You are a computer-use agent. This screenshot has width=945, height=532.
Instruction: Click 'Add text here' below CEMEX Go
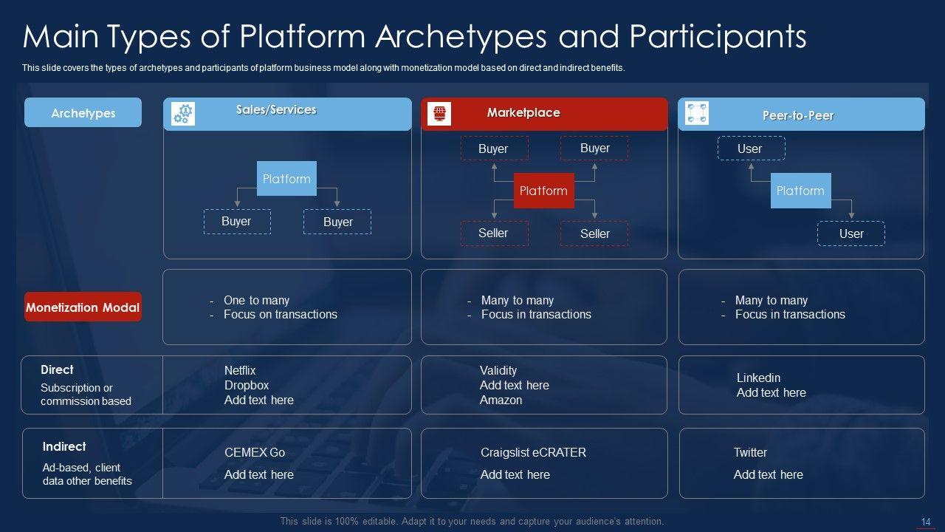pyautogui.click(x=259, y=474)
